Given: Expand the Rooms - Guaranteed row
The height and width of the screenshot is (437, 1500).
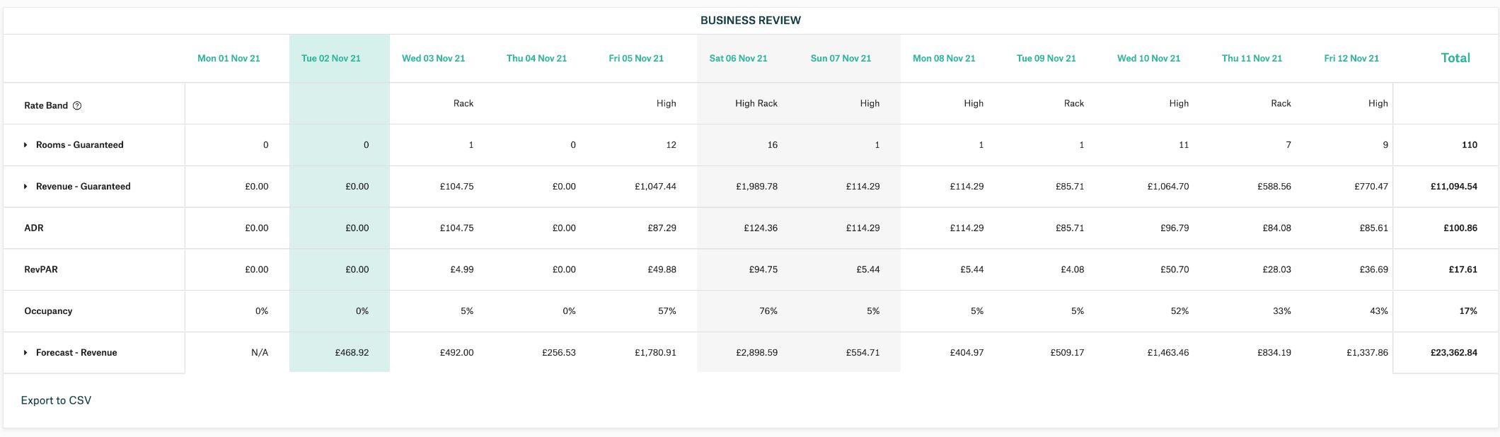Looking at the screenshot, I should pos(25,145).
